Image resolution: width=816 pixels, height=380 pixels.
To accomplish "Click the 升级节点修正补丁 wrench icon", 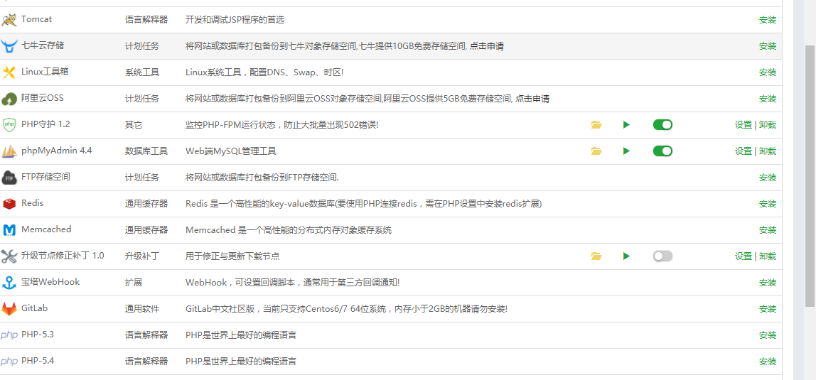I will [x=9, y=256].
